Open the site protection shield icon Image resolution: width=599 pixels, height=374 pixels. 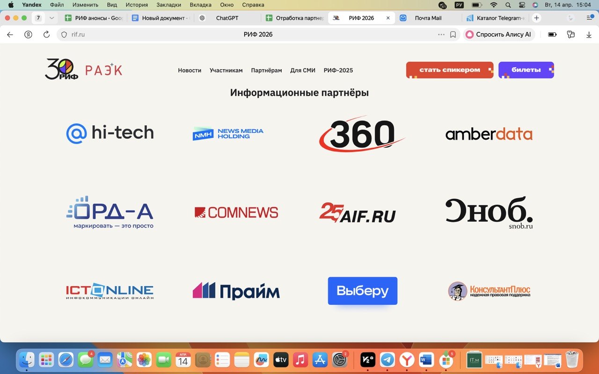click(65, 35)
